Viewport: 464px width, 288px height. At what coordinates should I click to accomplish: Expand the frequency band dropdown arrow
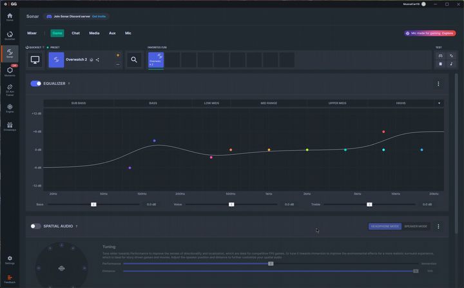tap(440, 103)
